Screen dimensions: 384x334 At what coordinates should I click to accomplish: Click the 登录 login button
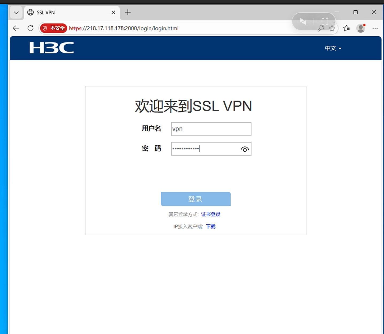tap(196, 199)
